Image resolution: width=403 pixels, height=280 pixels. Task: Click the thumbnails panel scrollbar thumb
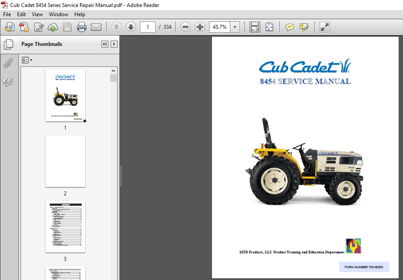click(113, 78)
